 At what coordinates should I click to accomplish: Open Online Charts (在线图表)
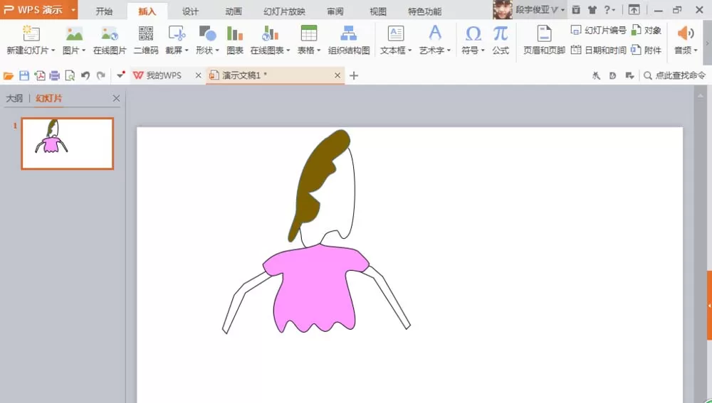point(270,33)
